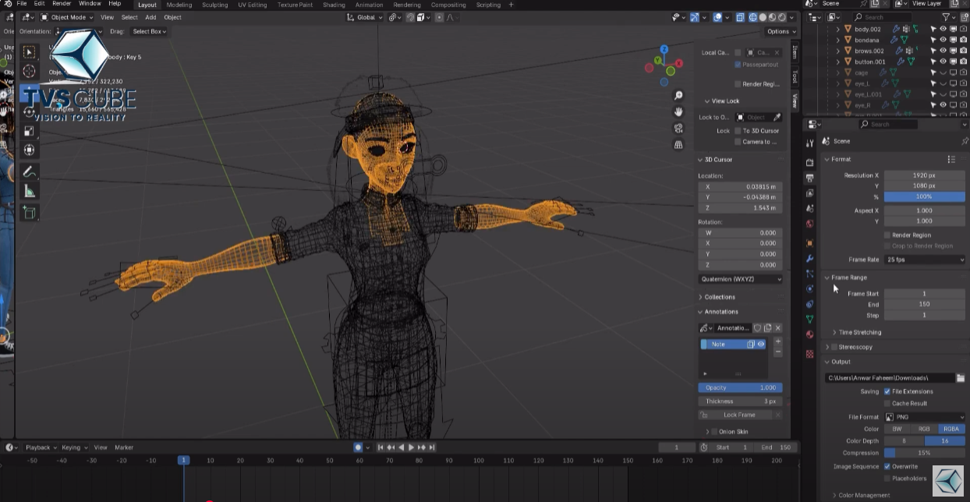Image resolution: width=970 pixels, height=502 pixels.
Task: Adjust the resolution 100% slider
Action: (925, 196)
